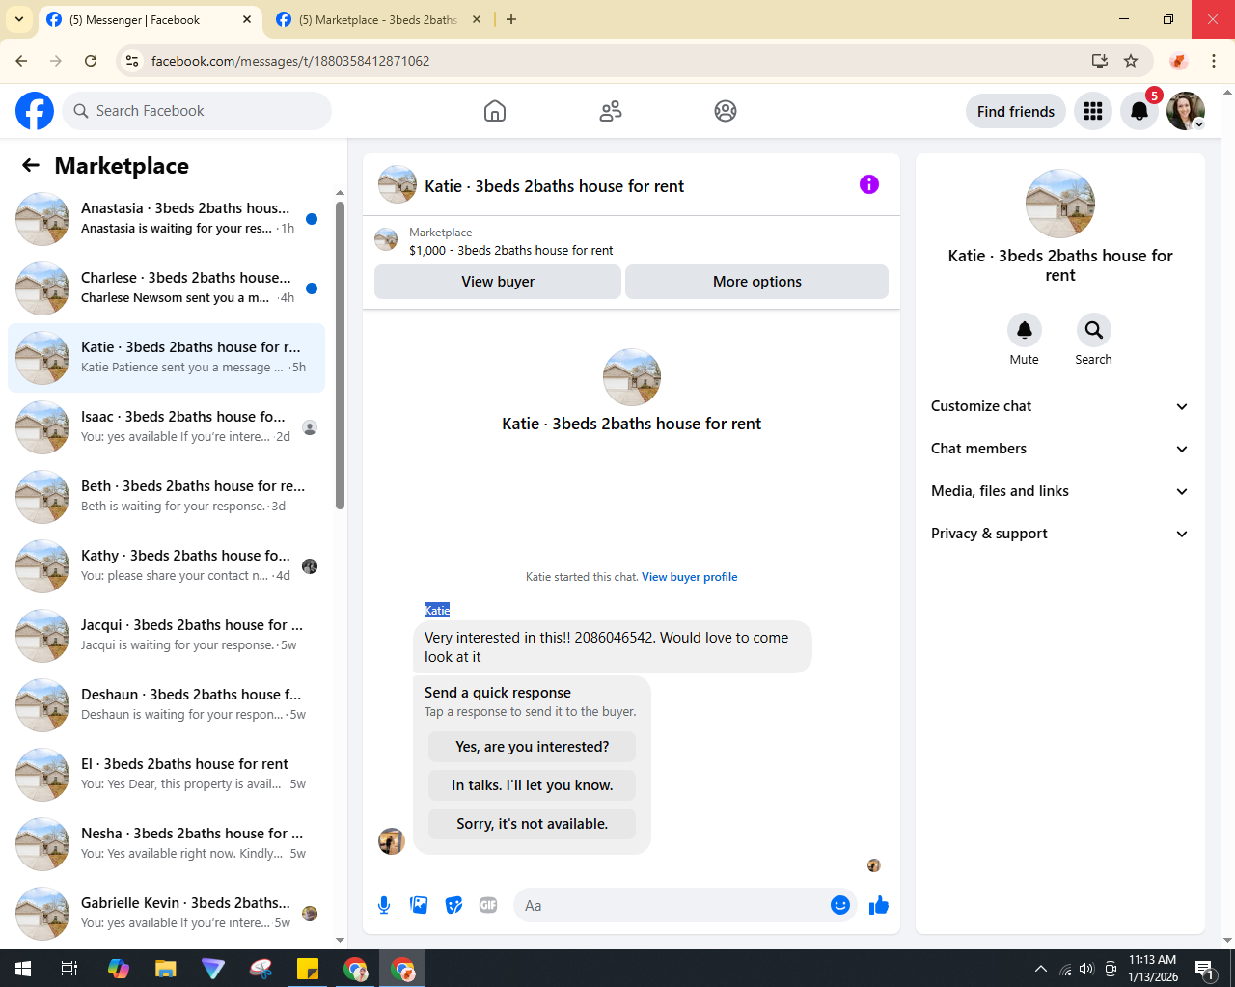
Task: Expand Media, files and links section
Action: coord(1059,491)
